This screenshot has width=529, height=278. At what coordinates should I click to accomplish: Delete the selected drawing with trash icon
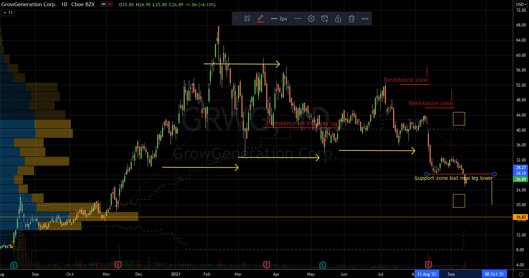point(352,19)
